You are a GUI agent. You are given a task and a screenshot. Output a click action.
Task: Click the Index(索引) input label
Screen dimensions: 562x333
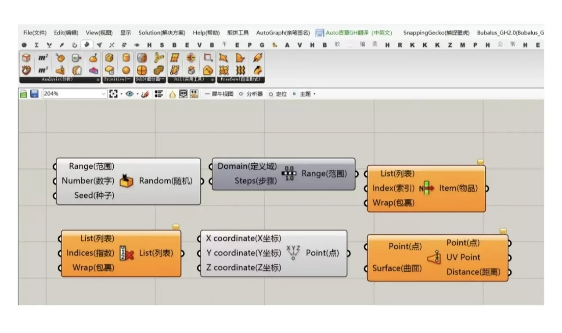[393, 188]
